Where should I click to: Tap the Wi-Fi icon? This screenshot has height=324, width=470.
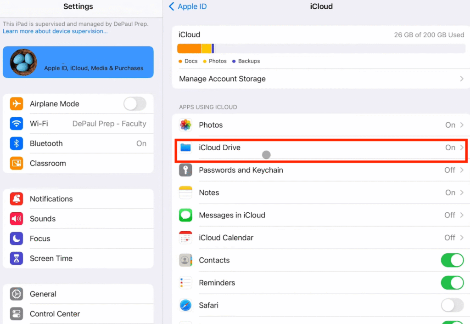coord(17,124)
